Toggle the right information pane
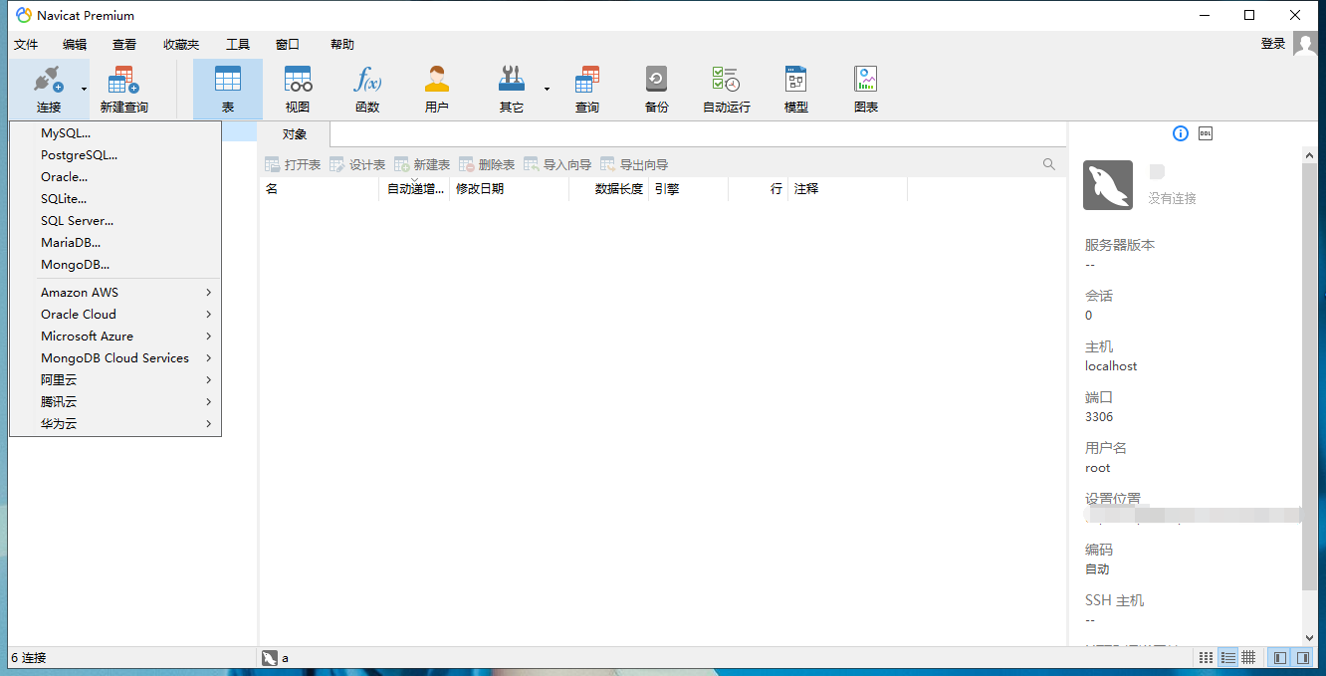The image size is (1326, 676). (1302, 658)
